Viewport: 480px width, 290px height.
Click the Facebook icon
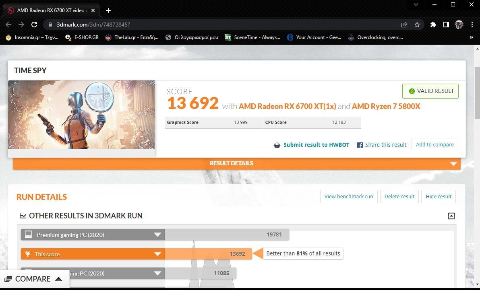point(360,145)
